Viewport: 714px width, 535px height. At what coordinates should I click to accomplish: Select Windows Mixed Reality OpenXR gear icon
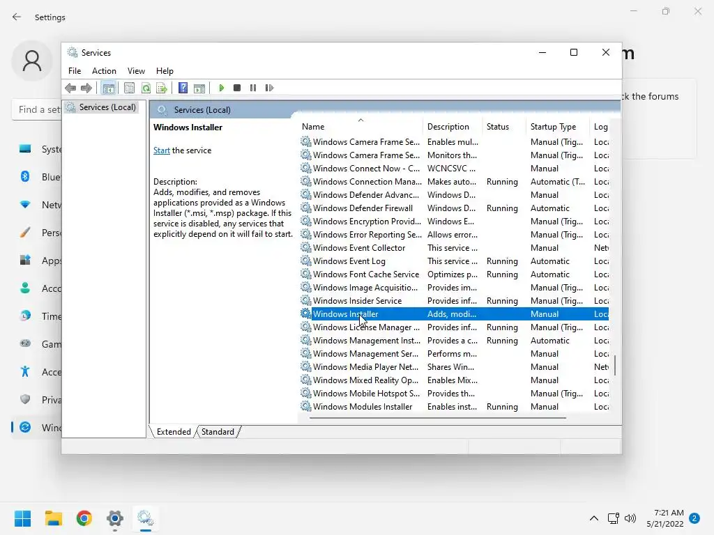(x=306, y=380)
